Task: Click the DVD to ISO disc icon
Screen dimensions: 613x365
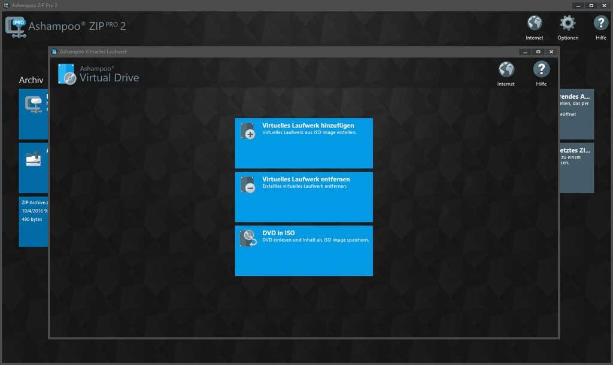Action: (x=248, y=238)
